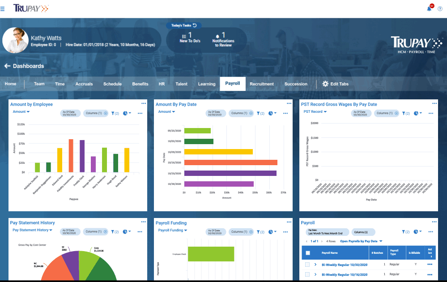Check the checkbox for Bi-Weekly Regular 10/16/2020
The image size is (447, 282).
coord(307,274)
